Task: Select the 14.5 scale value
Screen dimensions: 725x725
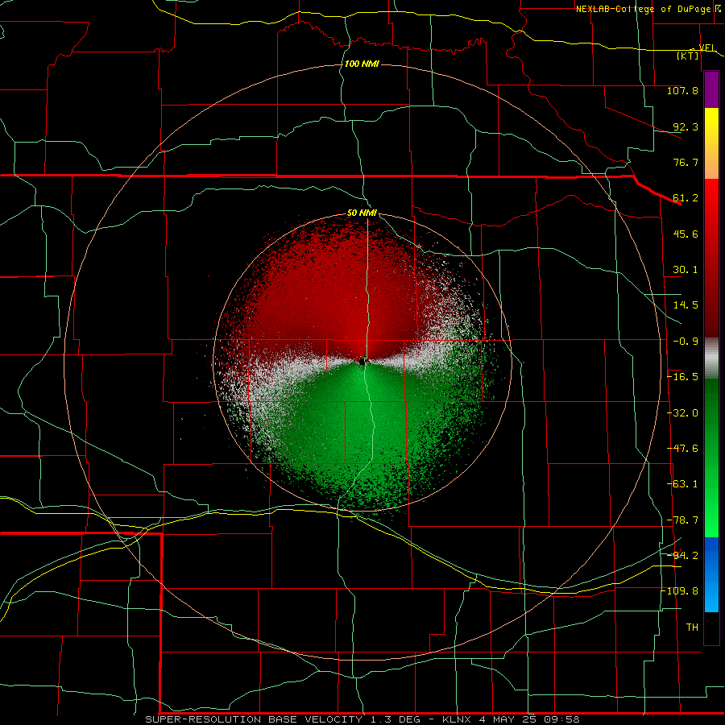Action: coord(686,305)
